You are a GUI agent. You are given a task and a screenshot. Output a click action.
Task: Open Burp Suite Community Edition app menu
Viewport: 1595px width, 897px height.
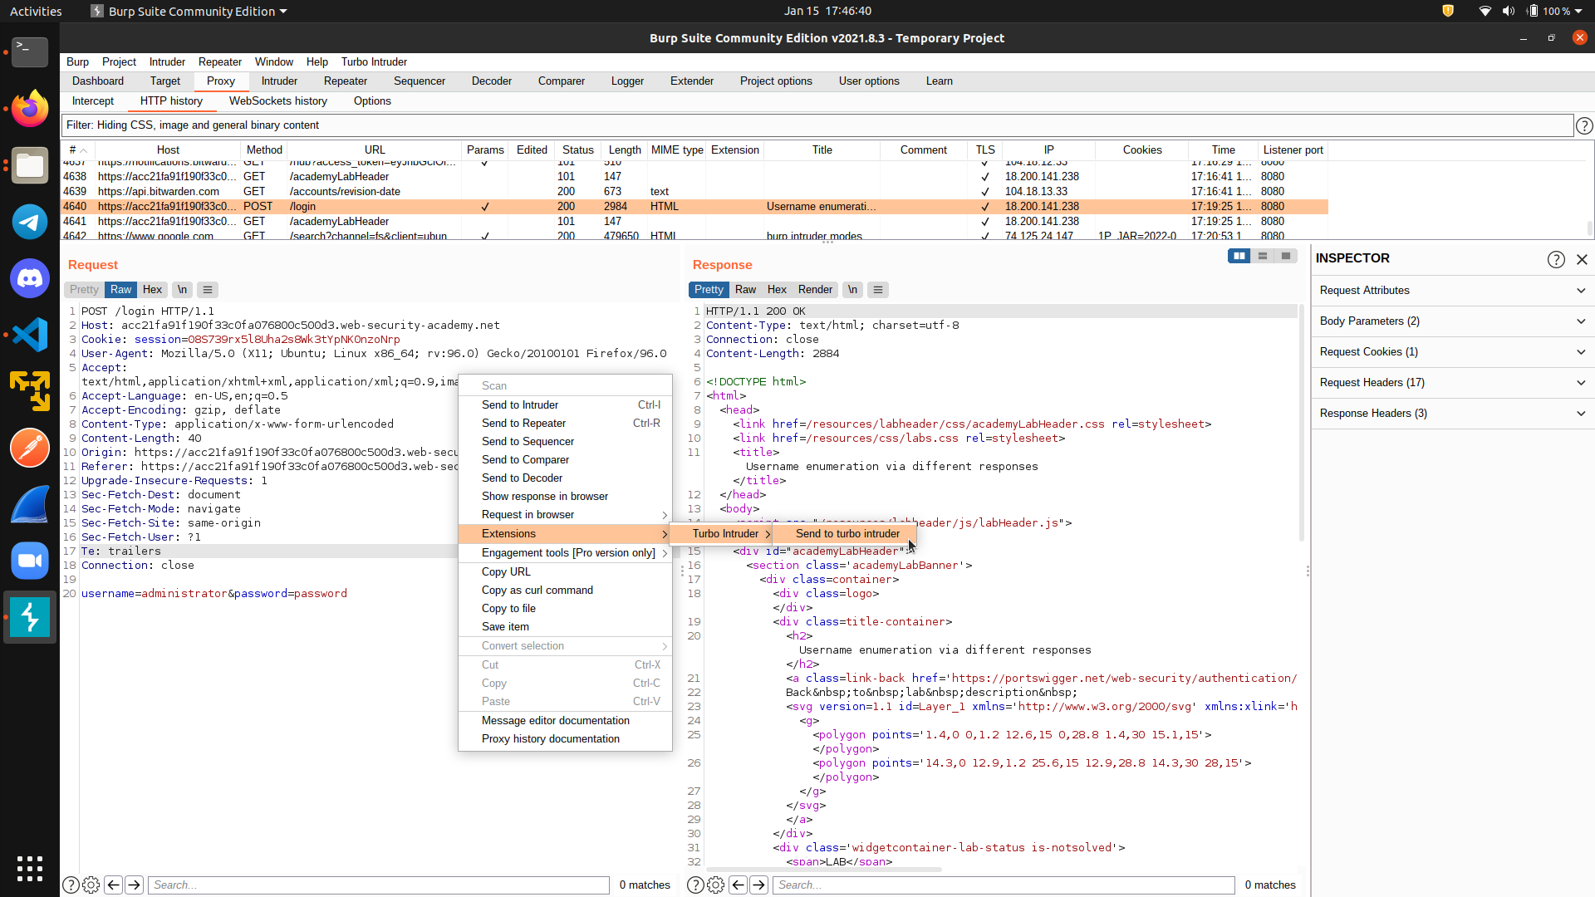click(189, 11)
